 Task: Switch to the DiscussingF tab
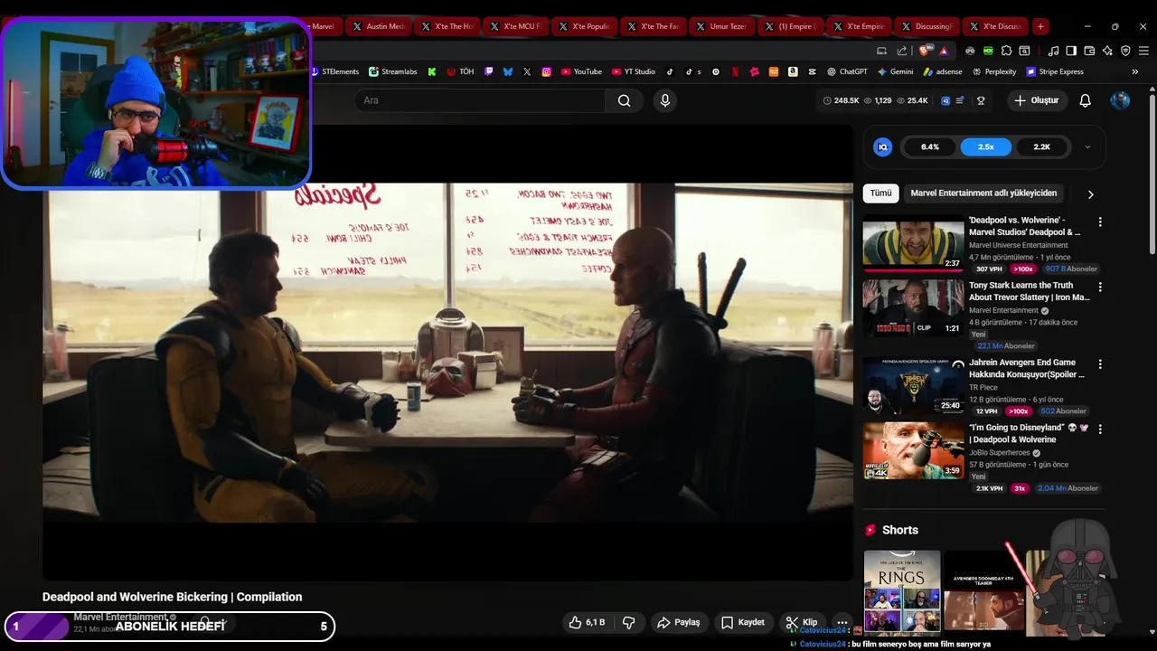[x=927, y=26]
